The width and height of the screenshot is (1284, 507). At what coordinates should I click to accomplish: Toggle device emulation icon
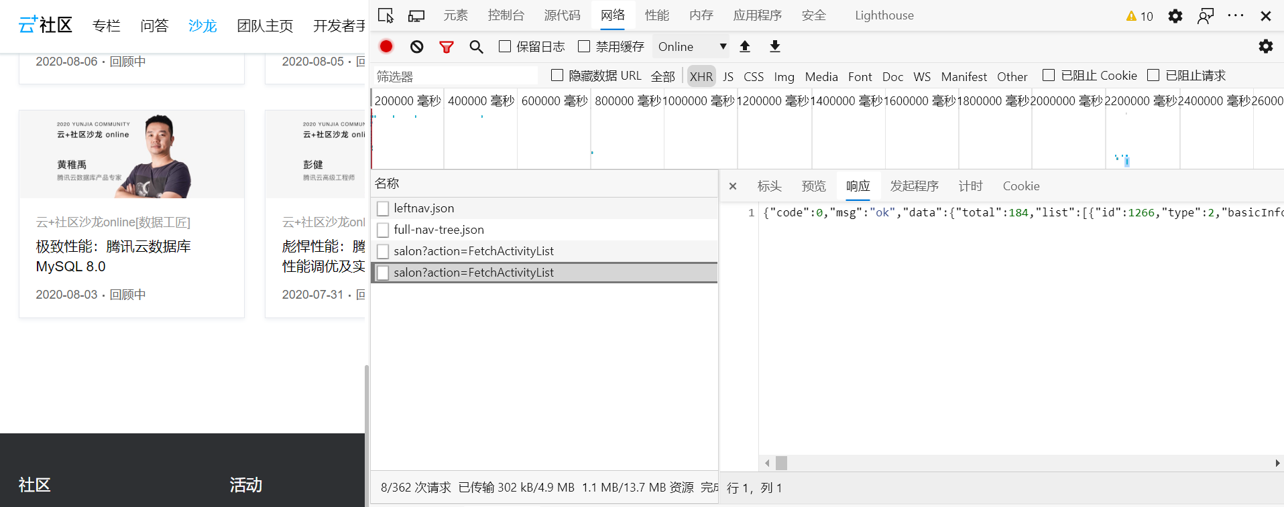click(416, 15)
